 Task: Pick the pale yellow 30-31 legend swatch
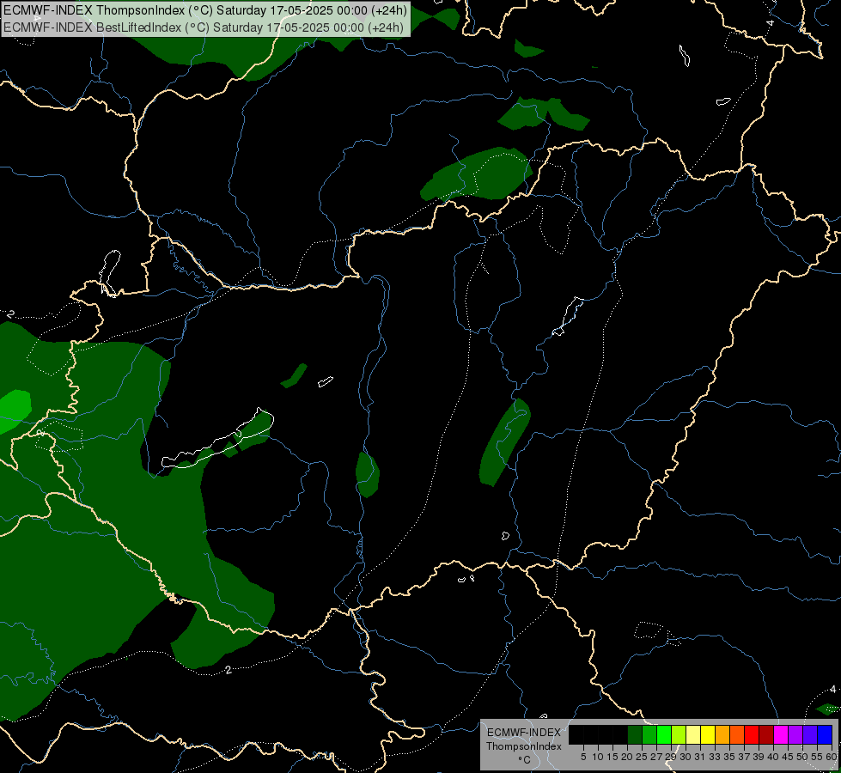[693, 735]
